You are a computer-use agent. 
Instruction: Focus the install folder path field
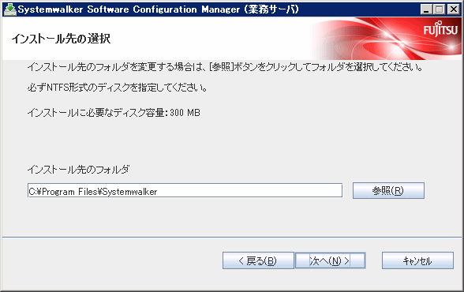click(185, 190)
